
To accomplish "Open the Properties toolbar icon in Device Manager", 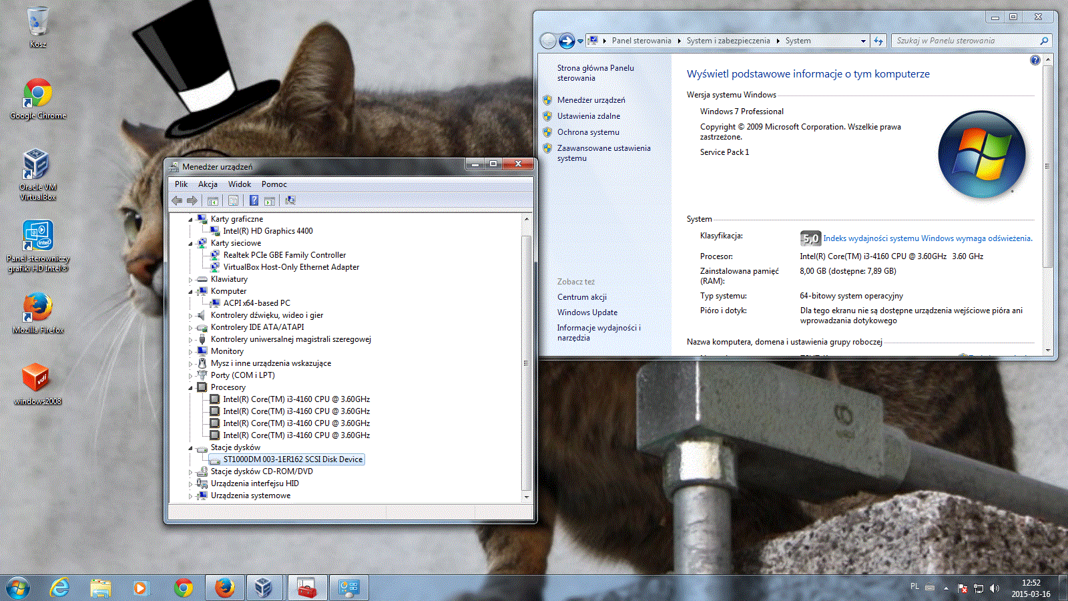I will click(233, 200).
